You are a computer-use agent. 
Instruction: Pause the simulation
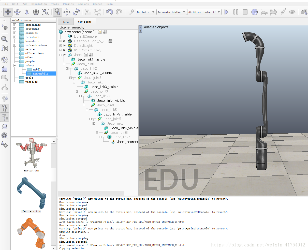click(x=236, y=12)
